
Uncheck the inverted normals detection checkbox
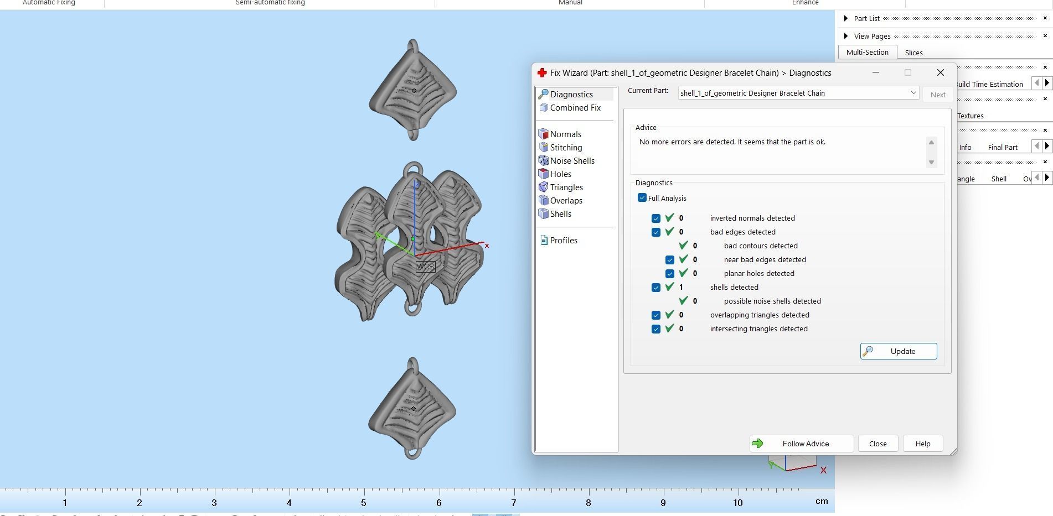[x=656, y=218]
